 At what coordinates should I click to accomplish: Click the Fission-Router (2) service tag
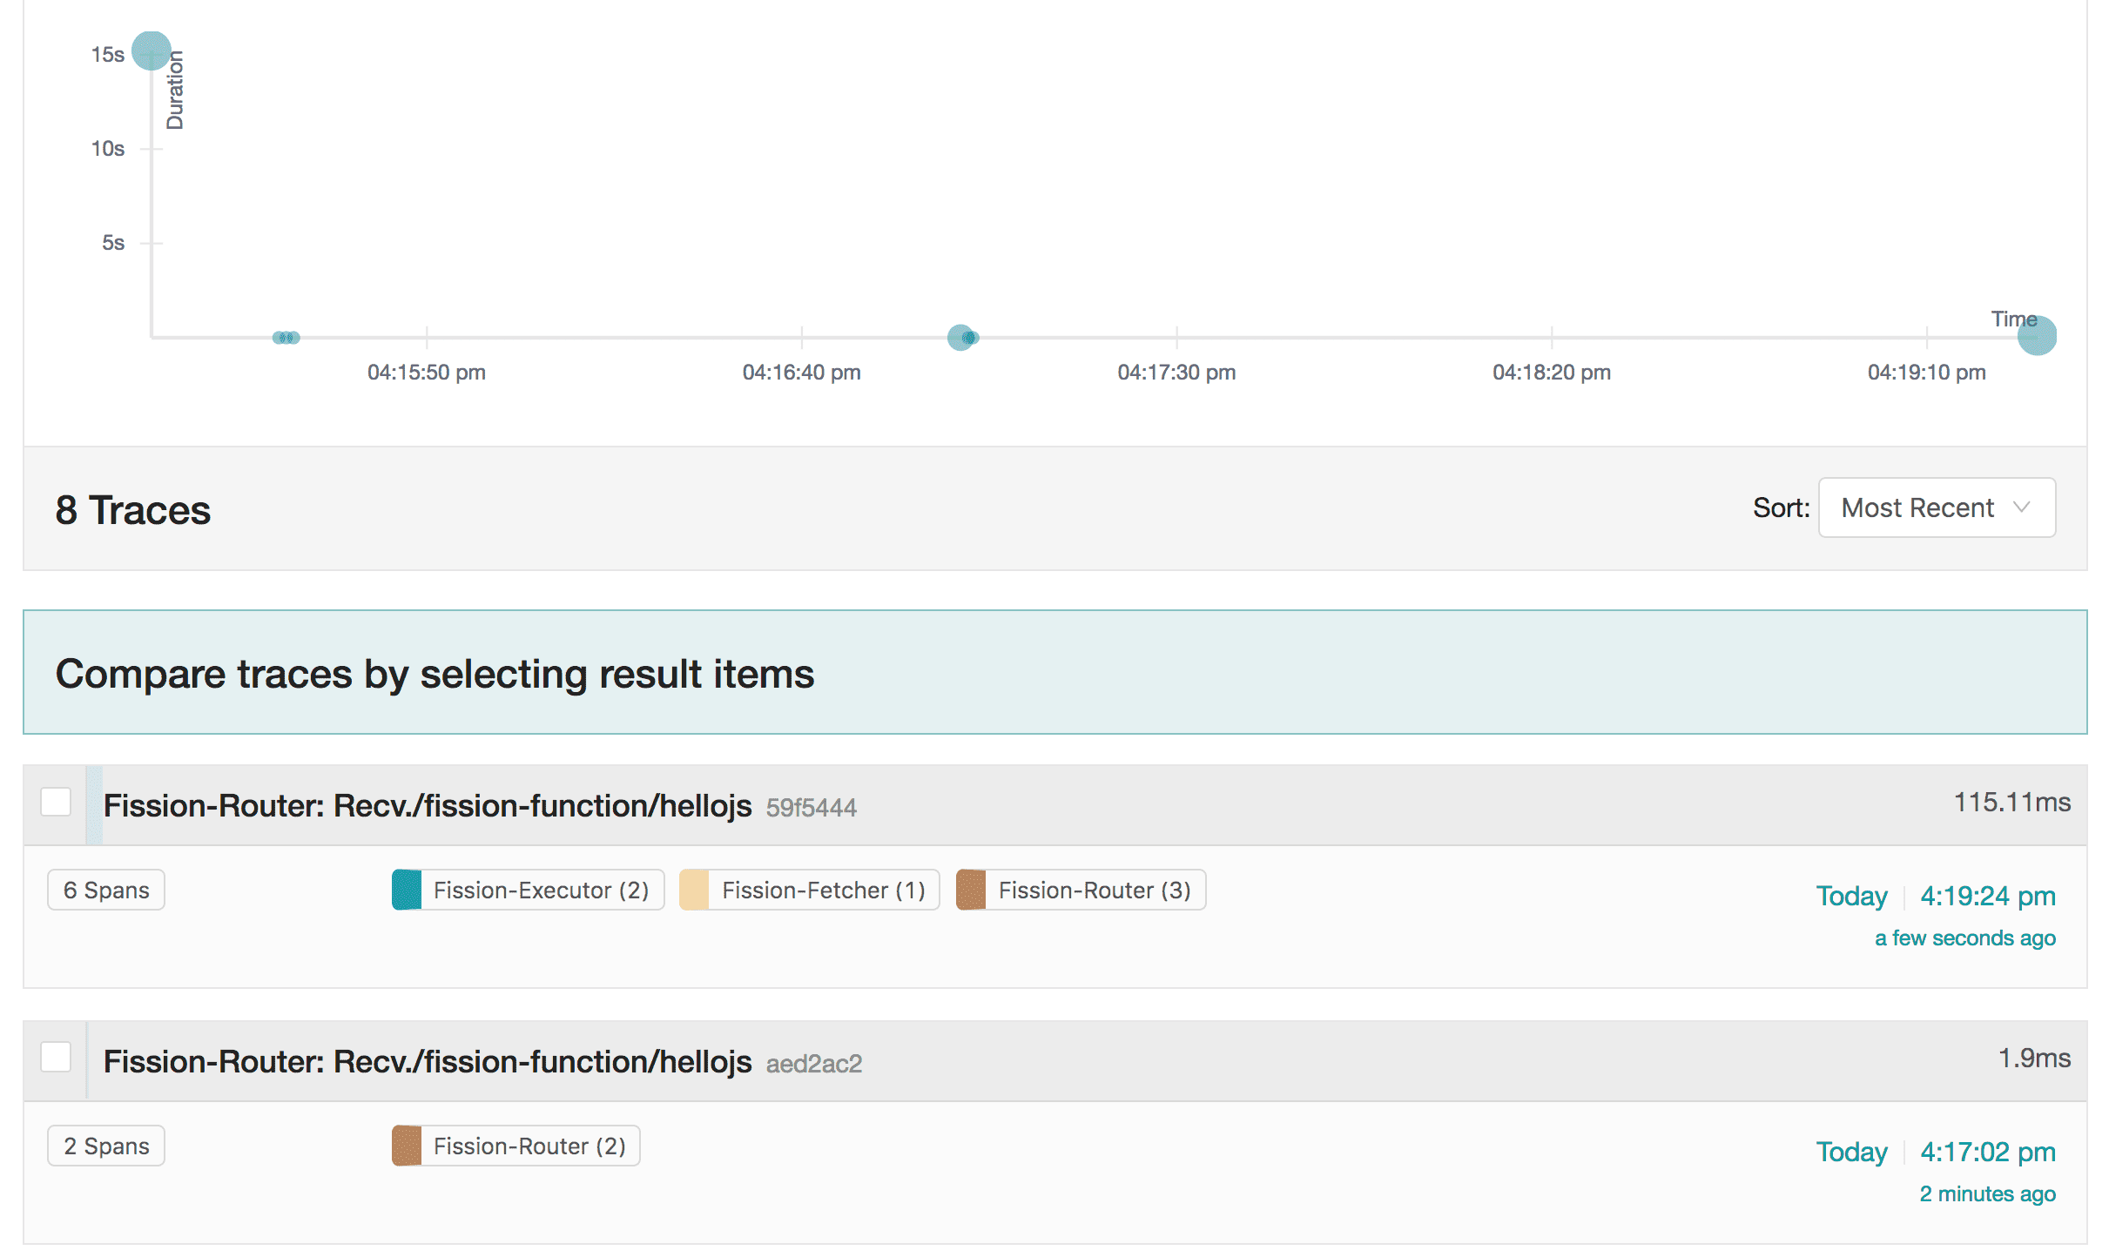pos(529,1146)
